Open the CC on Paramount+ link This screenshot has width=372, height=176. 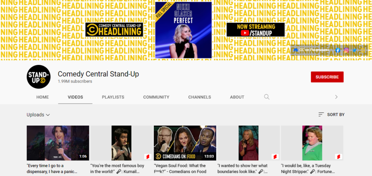(x=312, y=50)
